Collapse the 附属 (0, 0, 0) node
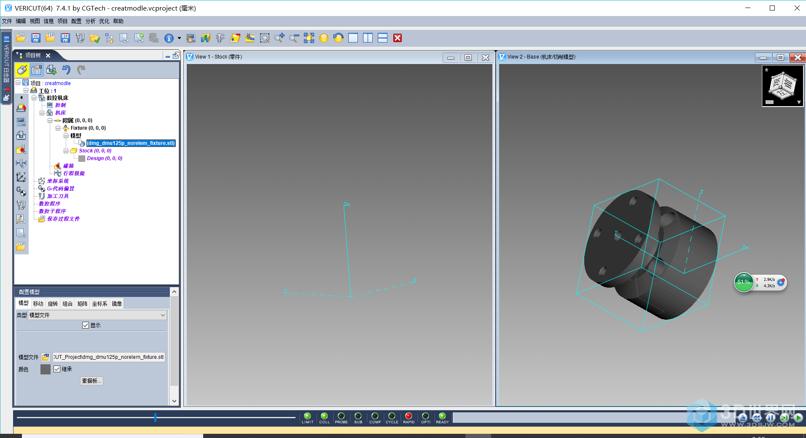This screenshot has width=806, height=438. [50, 120]
